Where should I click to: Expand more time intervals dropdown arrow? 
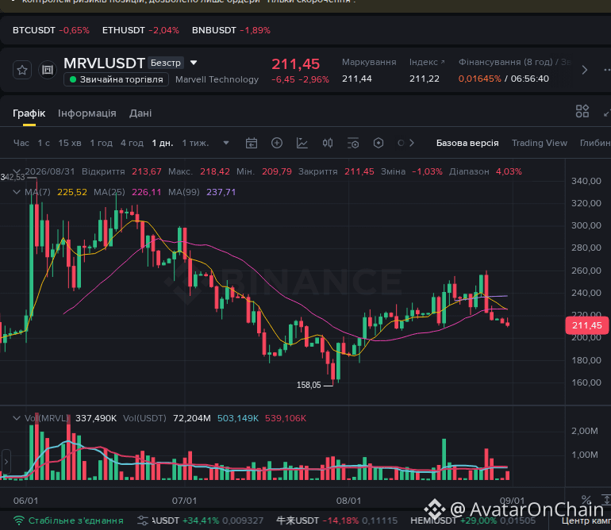click(226, 143)
